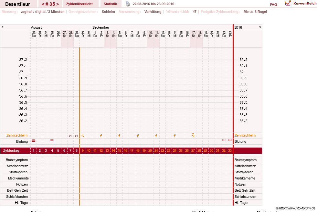317x212 pixels.
Task: Open the KurvenReich logo link
Action: pyautogui.click(x=301, y=4)
